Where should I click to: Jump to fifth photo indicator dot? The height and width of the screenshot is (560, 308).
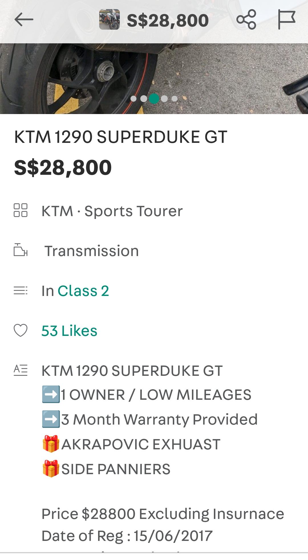[x=175, y=99]
